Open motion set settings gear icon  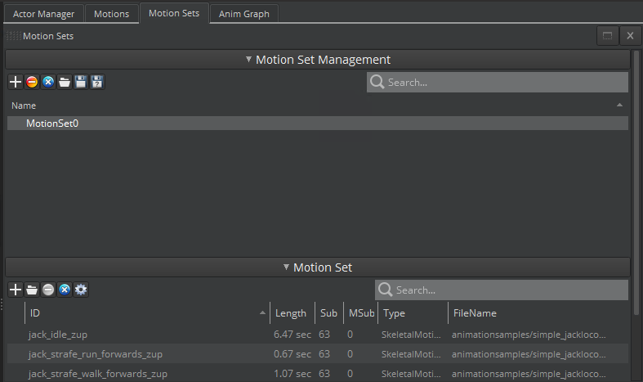81,290
